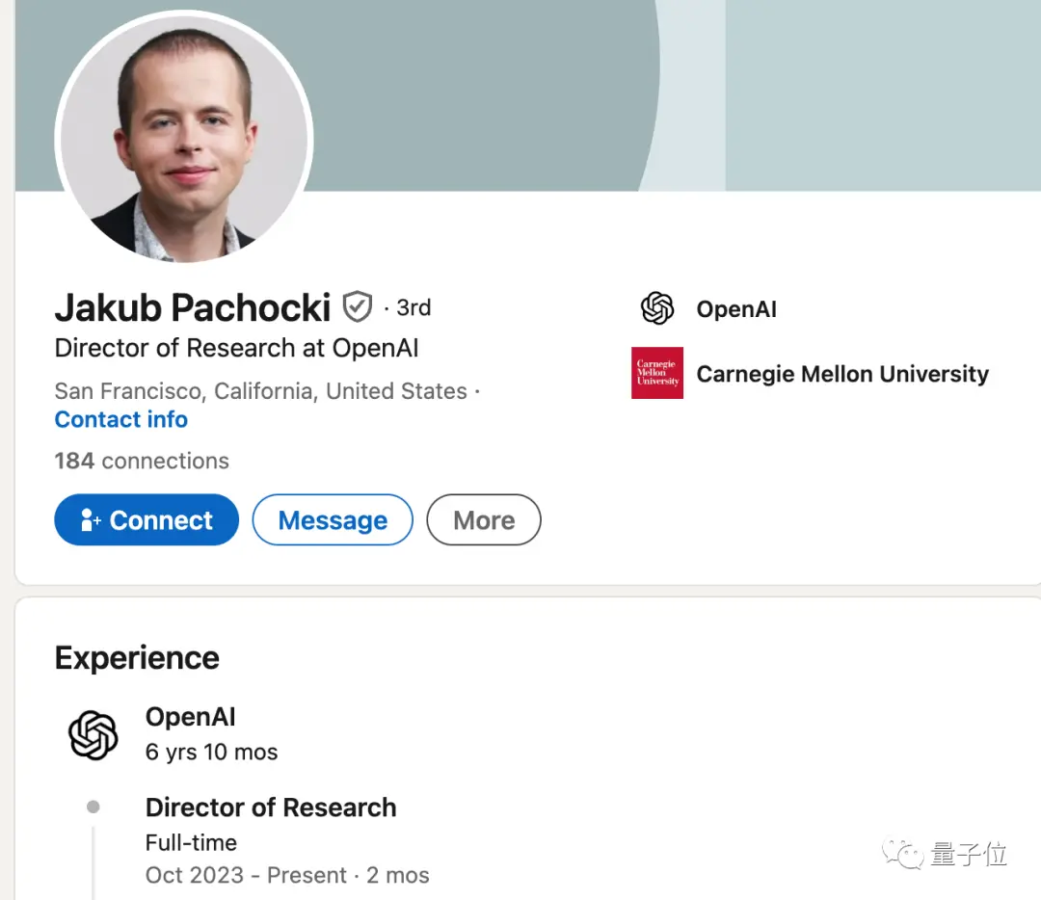Open the round profile photo
Viewport: 1041px width, 900px height.
[184, 138]
